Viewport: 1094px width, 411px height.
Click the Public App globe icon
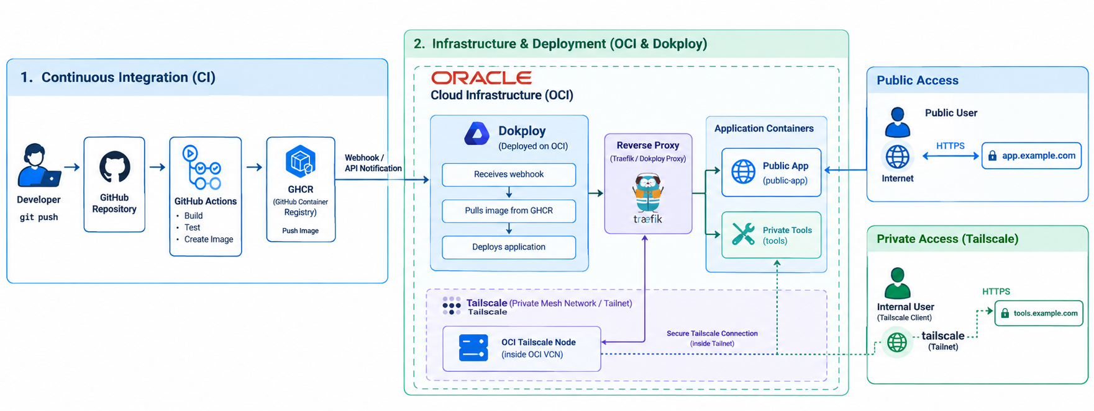tap(743, 172)
